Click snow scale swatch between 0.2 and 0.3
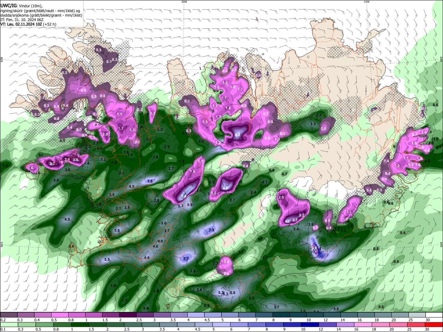This screenshot has height=332, width=443. 9,315
